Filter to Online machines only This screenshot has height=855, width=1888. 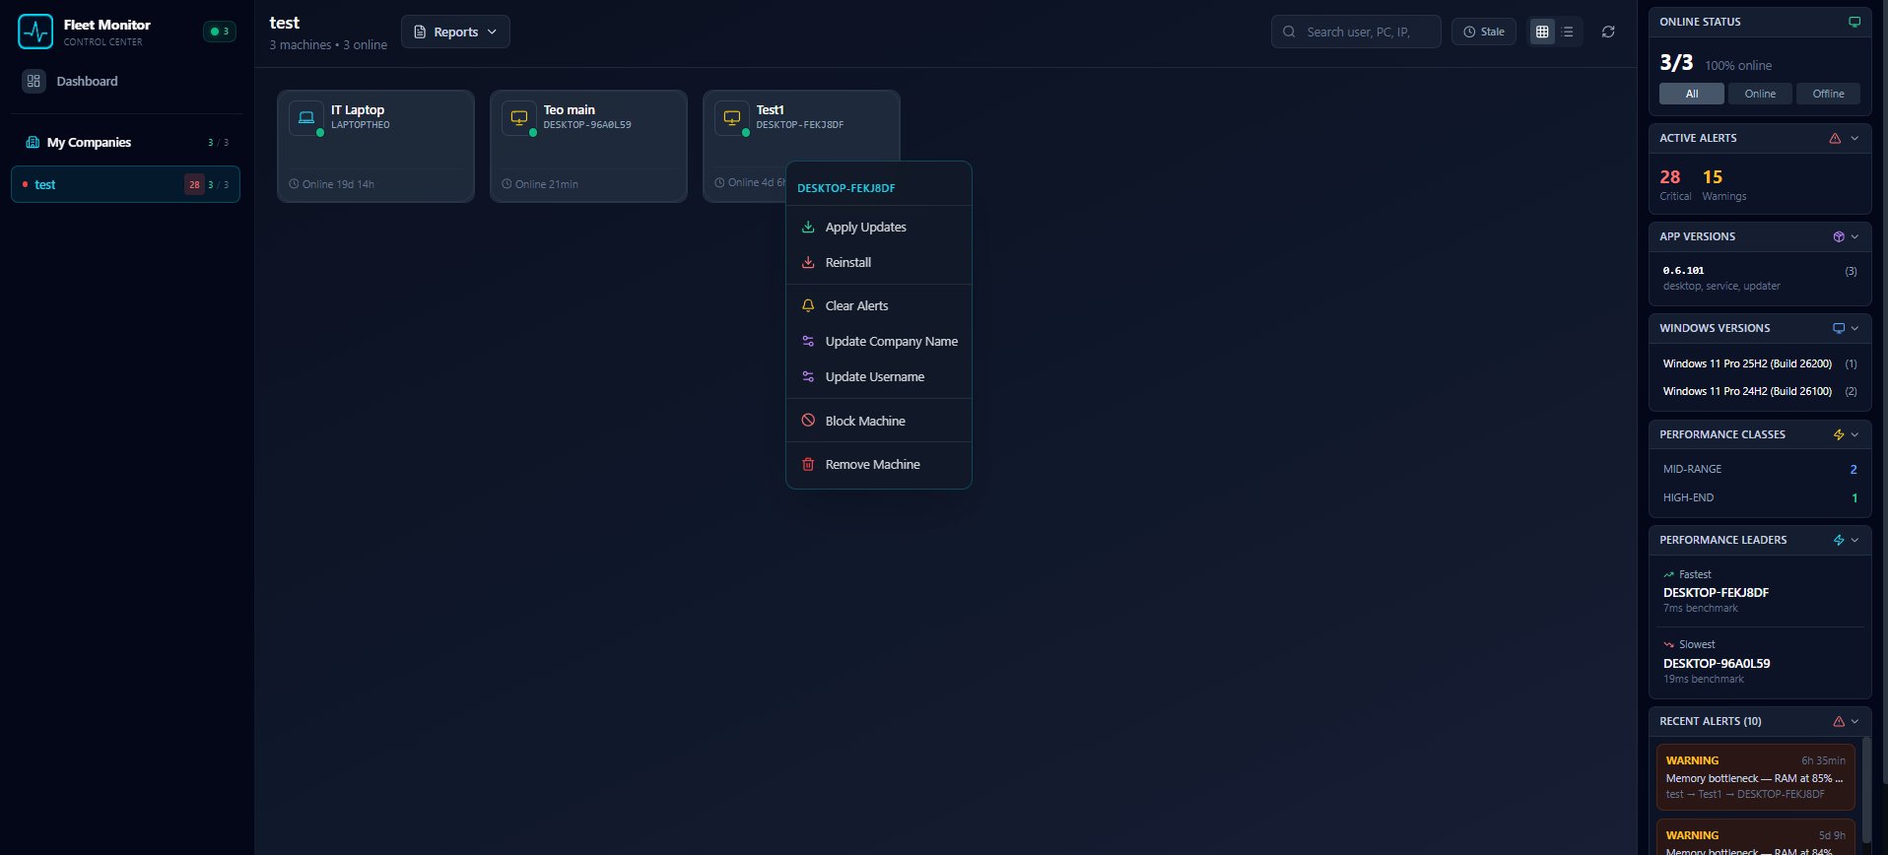(x=1760, y=94)
